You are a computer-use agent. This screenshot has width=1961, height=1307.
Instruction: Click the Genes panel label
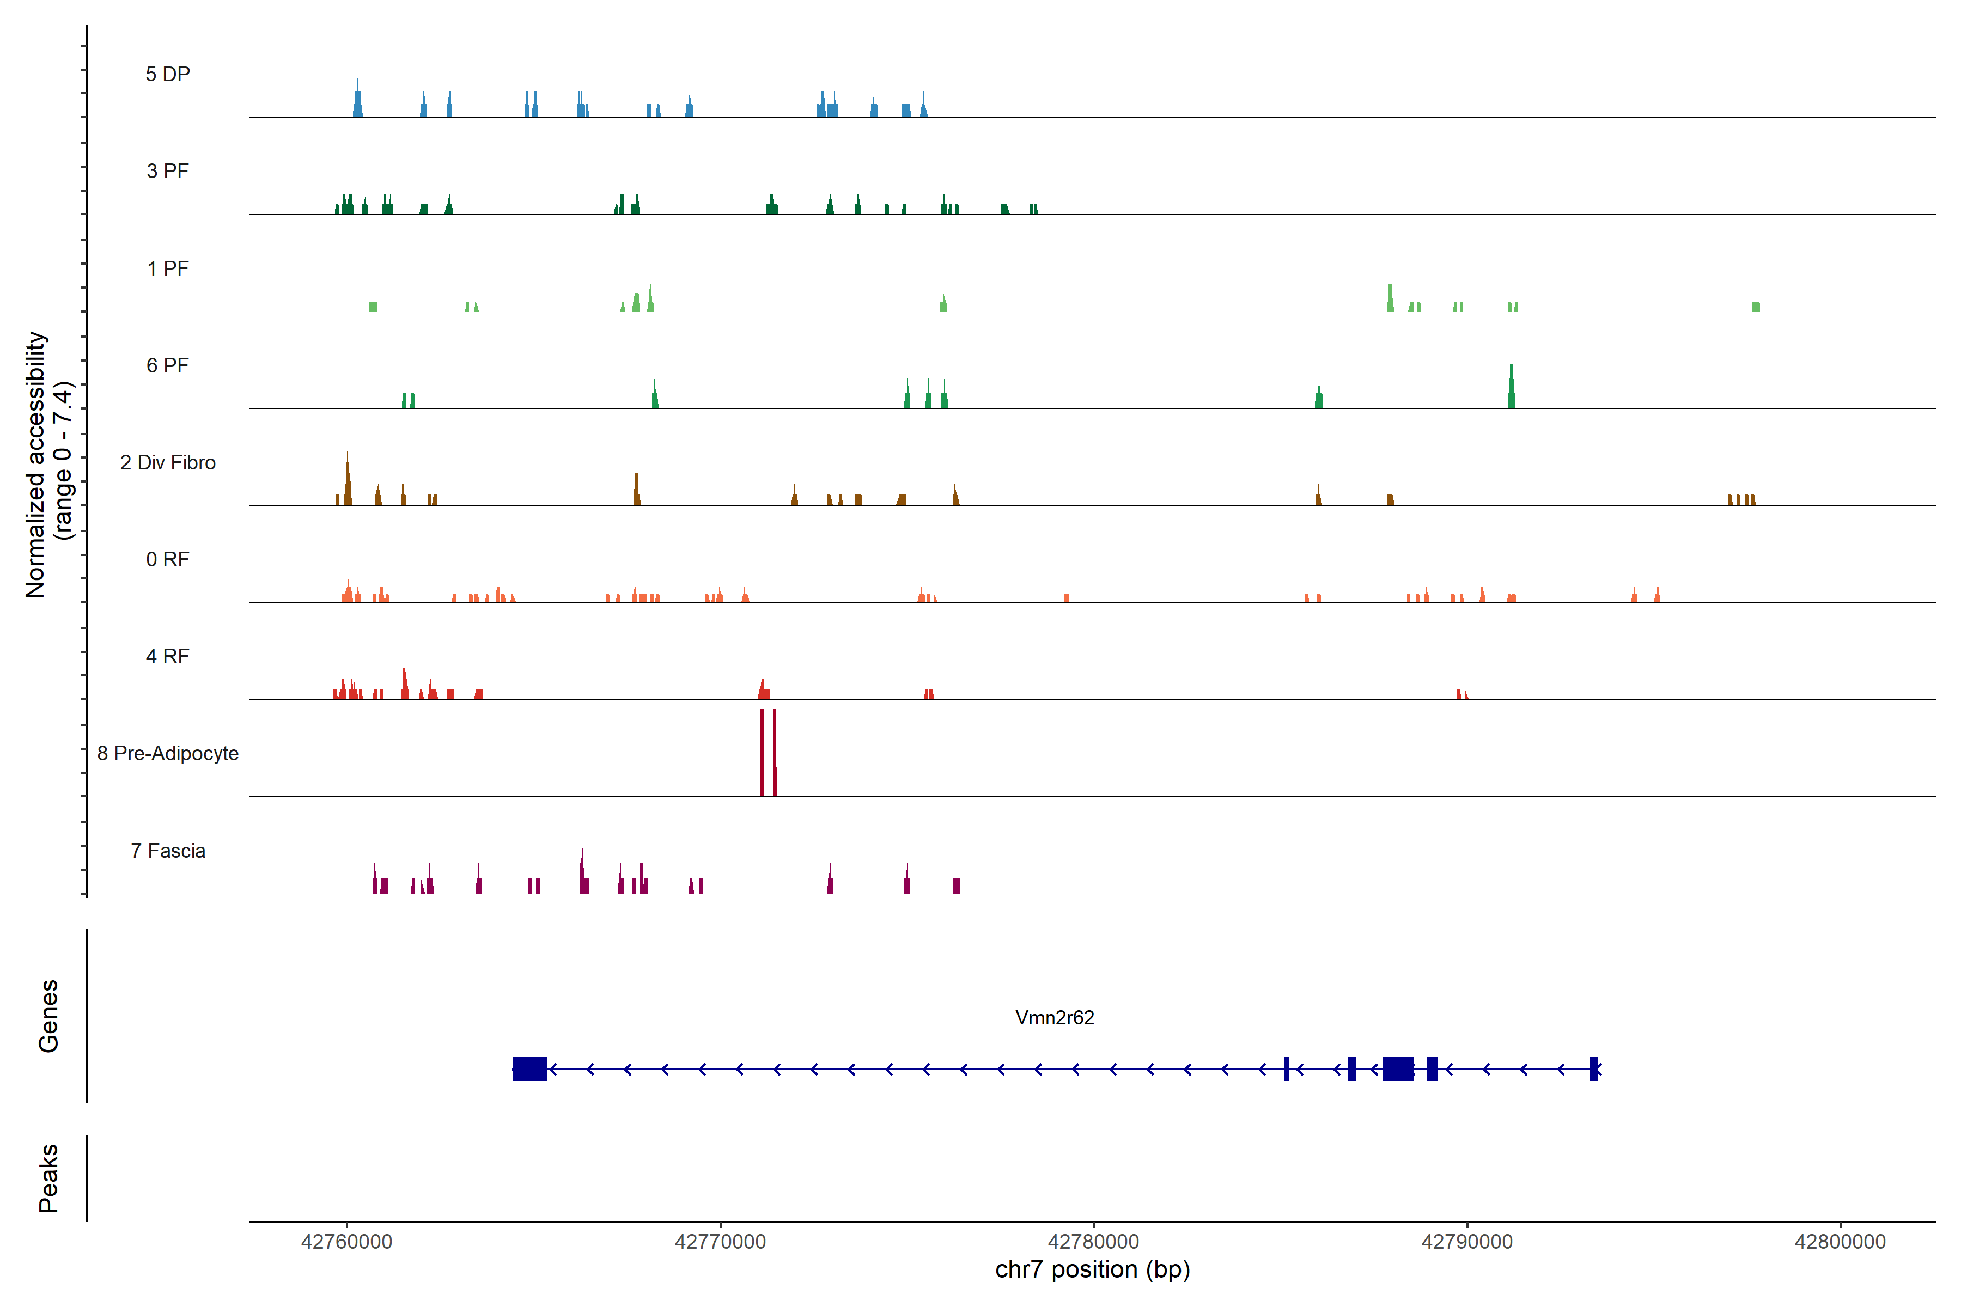(48, 1015)
